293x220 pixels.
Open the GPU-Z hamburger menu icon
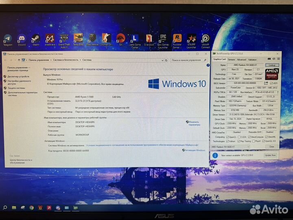(x=277, y=59)
